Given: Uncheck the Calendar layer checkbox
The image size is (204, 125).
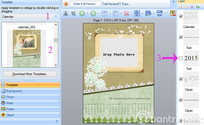Looking at the screenshot, I should (x=181, y=16).
